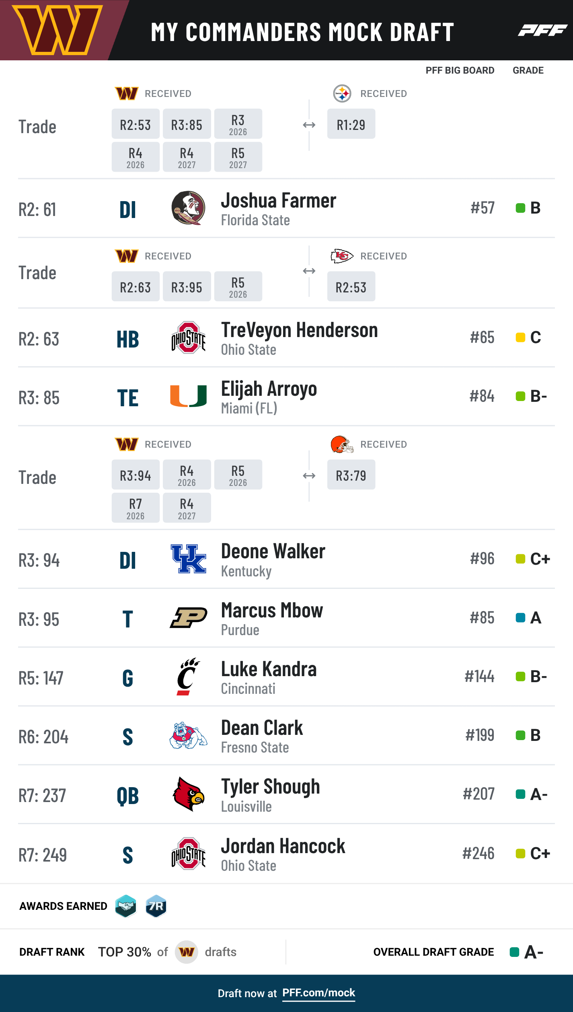
Task: Select the Chiefs logo in second trade
Action: [x=342, y=256]
